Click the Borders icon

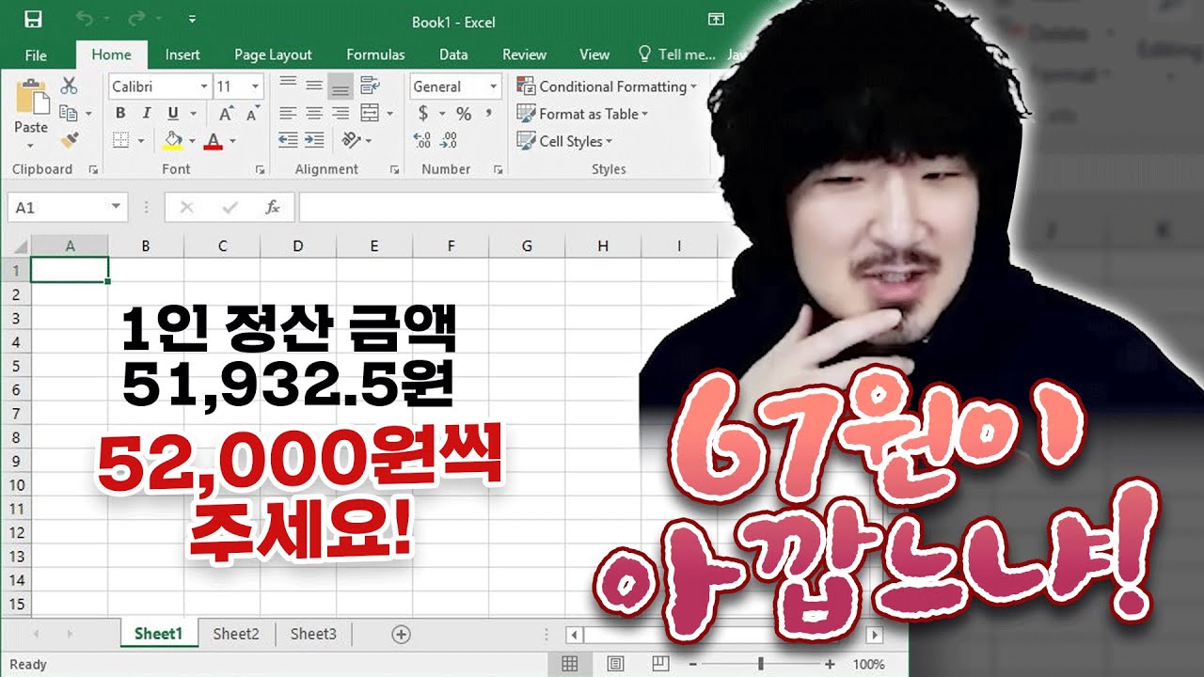tap(120, 140)
